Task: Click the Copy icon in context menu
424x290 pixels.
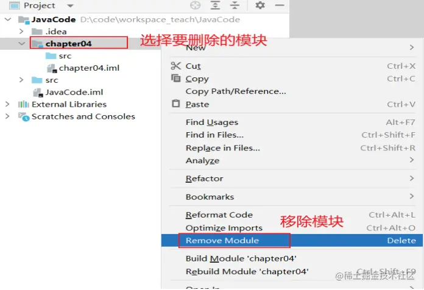Action: pos(176,79)
